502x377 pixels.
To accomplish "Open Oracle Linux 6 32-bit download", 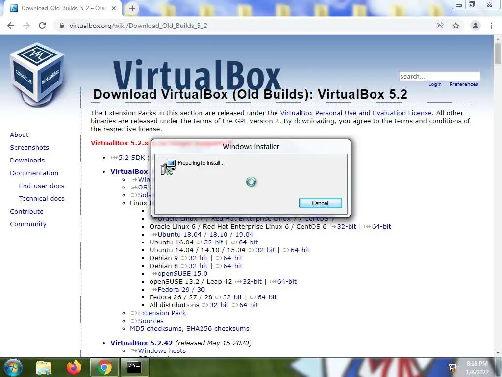I will click(347, 227).
